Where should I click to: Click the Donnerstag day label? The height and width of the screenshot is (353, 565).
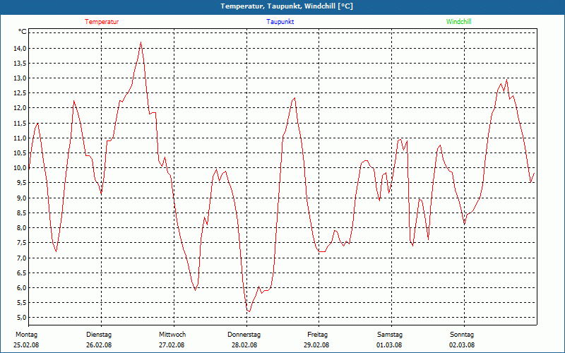pyautogui.click(x=244, y=335)
